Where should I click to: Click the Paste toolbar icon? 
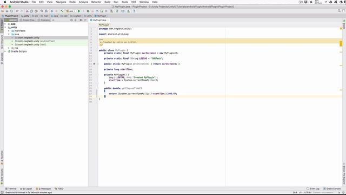(x=36, y=11)
